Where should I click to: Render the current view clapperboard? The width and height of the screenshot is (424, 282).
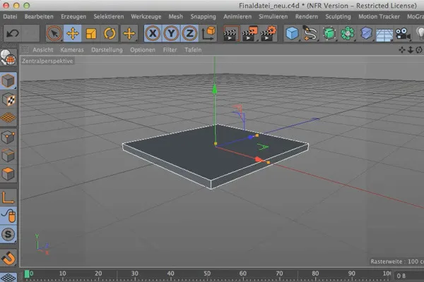tap(231, 33)
